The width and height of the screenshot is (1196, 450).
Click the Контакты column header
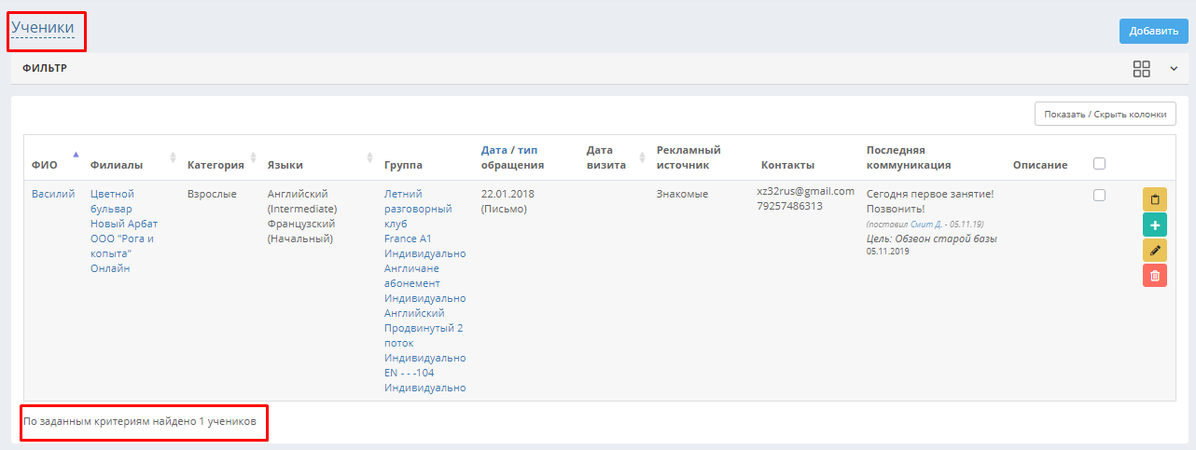point(787,165)
